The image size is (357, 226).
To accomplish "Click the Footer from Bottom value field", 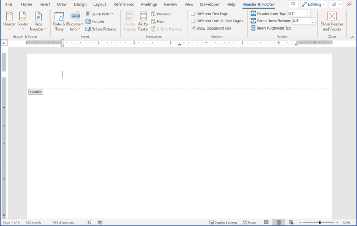I will coord(301,21).
